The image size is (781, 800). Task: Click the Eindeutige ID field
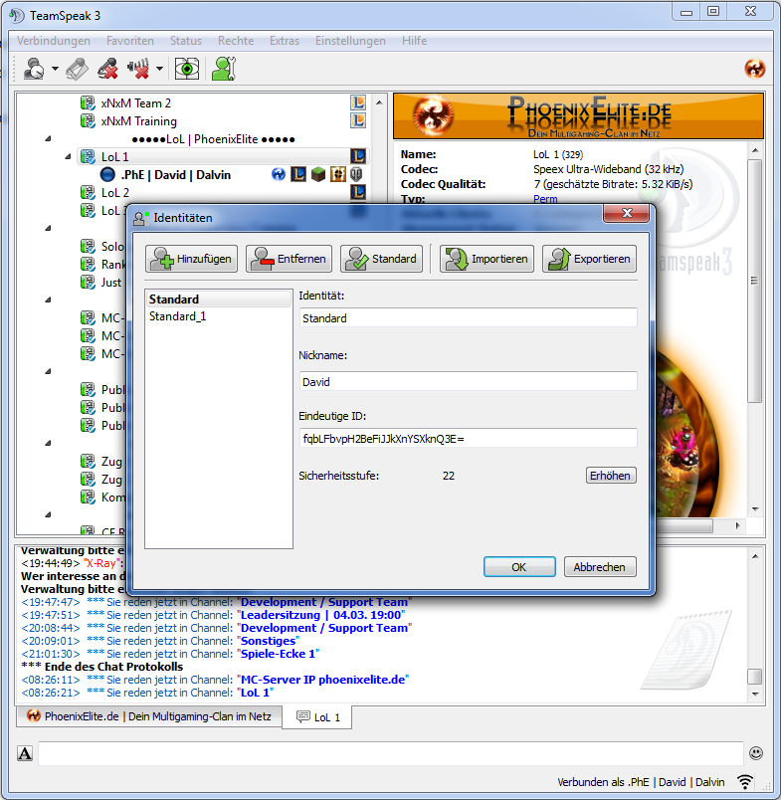[x=469, y=438]
